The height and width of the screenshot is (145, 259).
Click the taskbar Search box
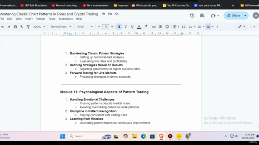[90, 136]
